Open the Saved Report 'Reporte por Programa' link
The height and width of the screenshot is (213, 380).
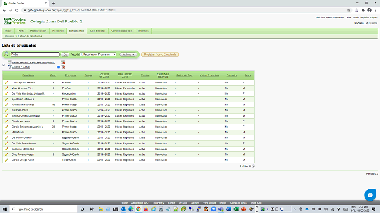[x=33, y=62]
